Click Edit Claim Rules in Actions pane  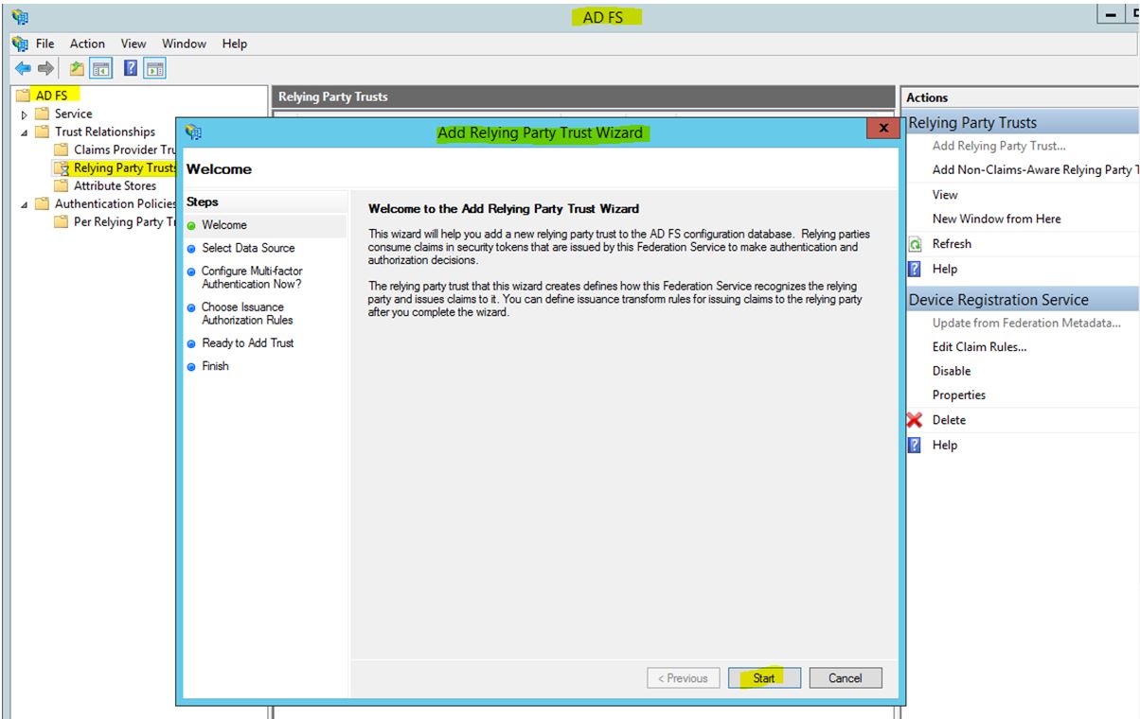979,347
